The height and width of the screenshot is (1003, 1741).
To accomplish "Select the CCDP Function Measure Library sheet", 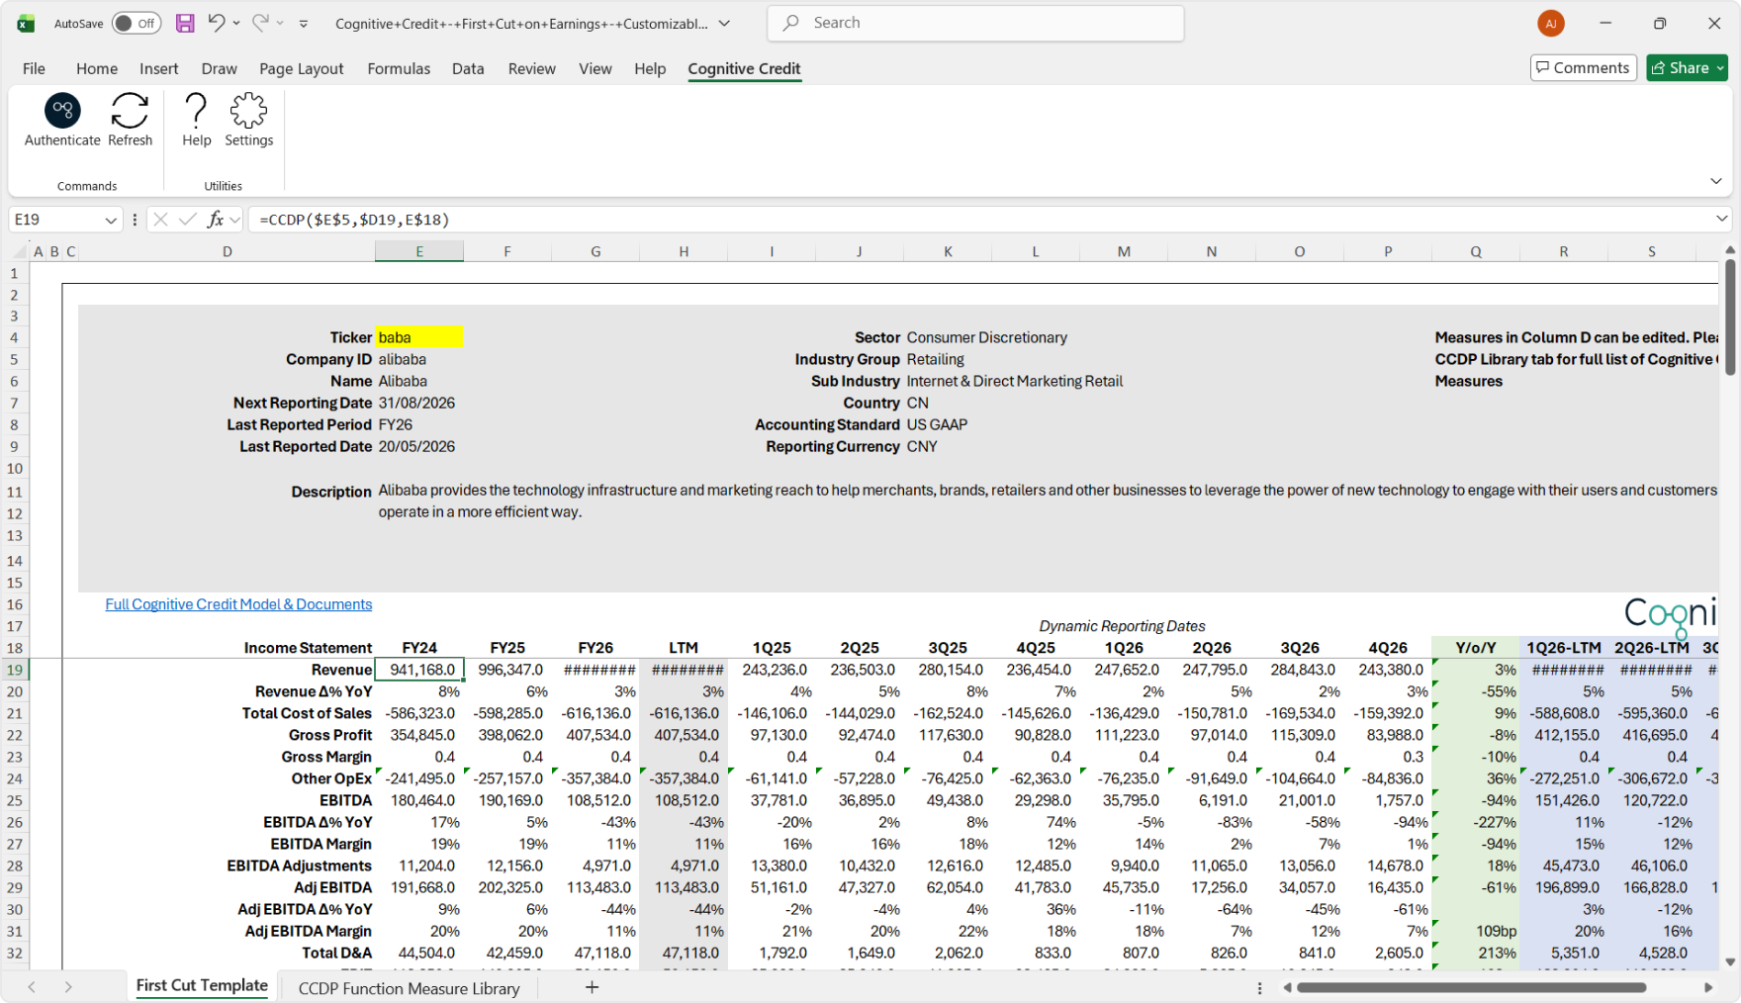I will click(409, 988).
